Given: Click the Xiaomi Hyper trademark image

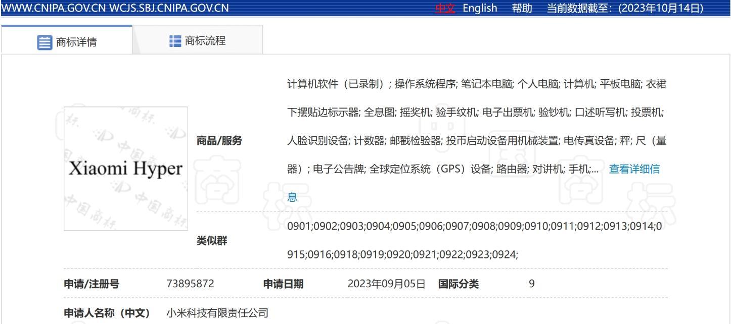Looking at the screenshot, I should [x=126, y=169].
